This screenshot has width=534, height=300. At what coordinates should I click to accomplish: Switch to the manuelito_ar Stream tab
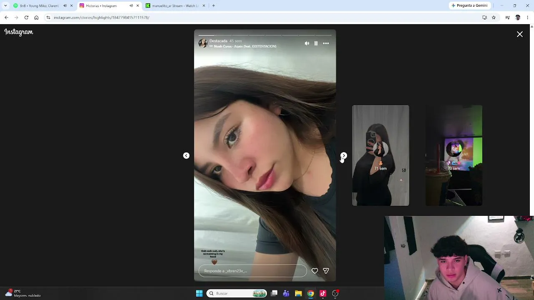click(x=175, y=6)
